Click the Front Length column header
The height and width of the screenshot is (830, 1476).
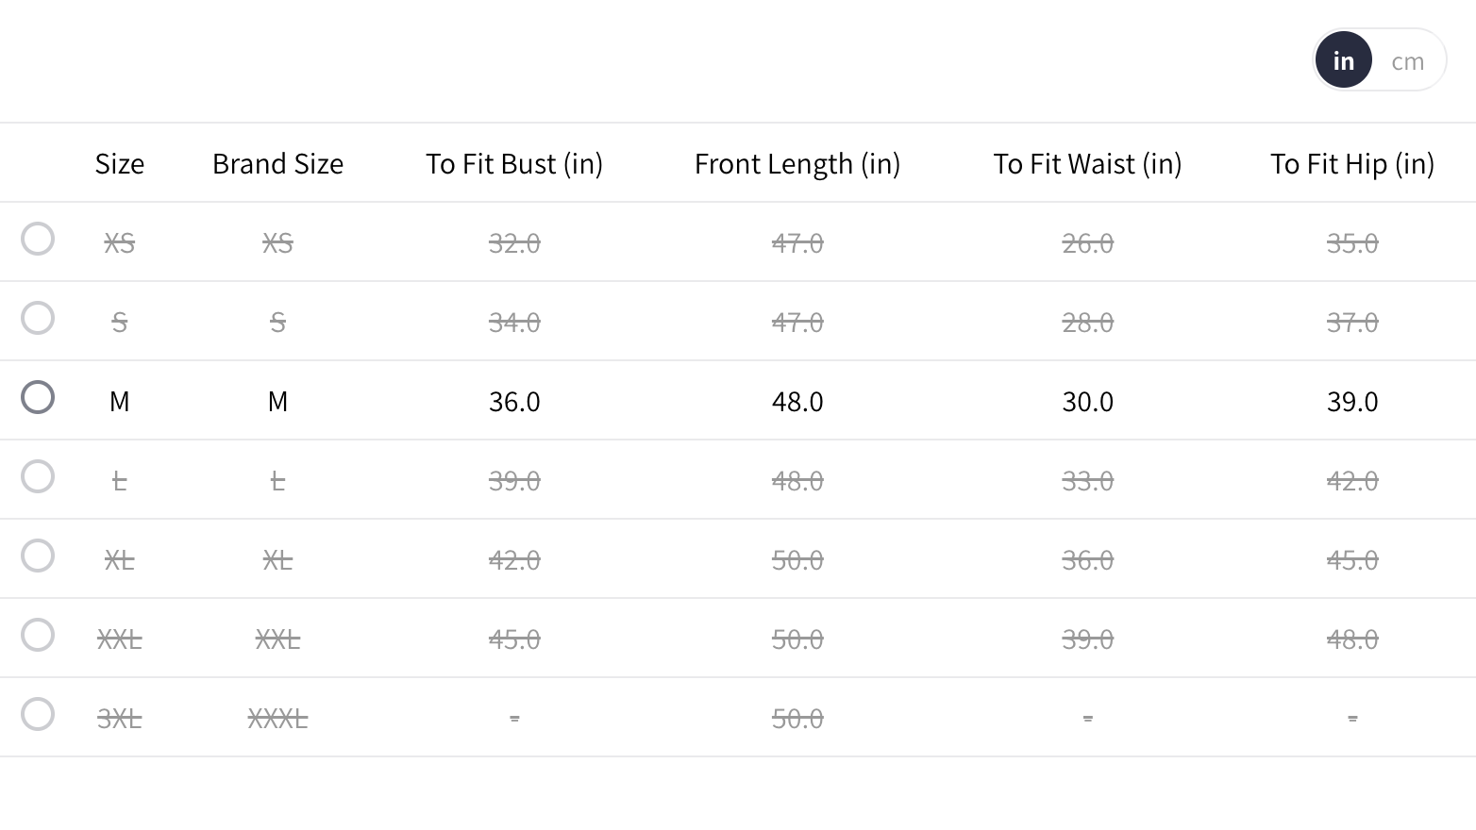(797, 164)
